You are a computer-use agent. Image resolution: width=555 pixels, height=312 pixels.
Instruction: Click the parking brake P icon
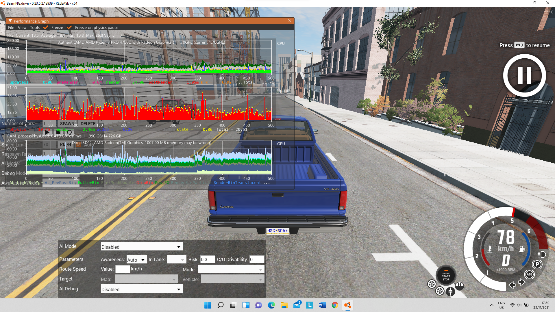tap(537, 264)
